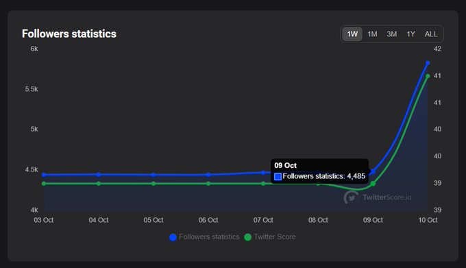
Task: Show ALL time range data
Action: (431, 34)
